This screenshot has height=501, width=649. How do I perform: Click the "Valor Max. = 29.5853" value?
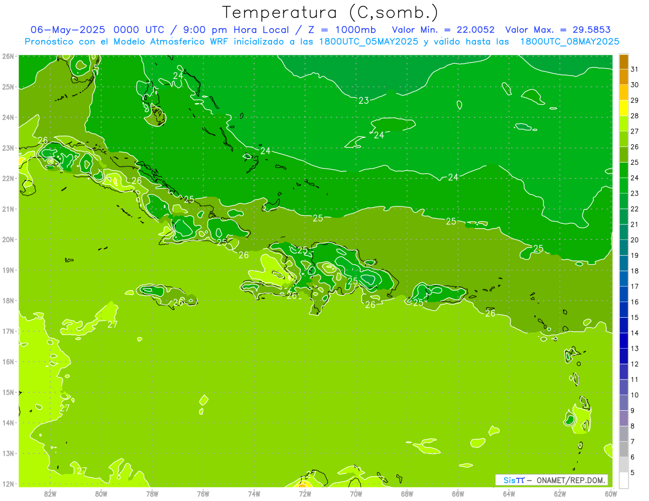(x=558, y=30)
